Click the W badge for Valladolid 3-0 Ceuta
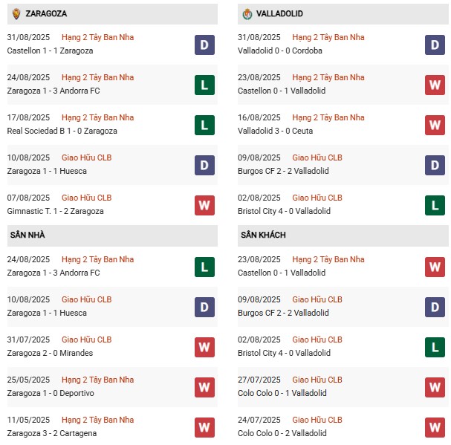This screenshot has height=445, width=451. [x=435, y=125]
